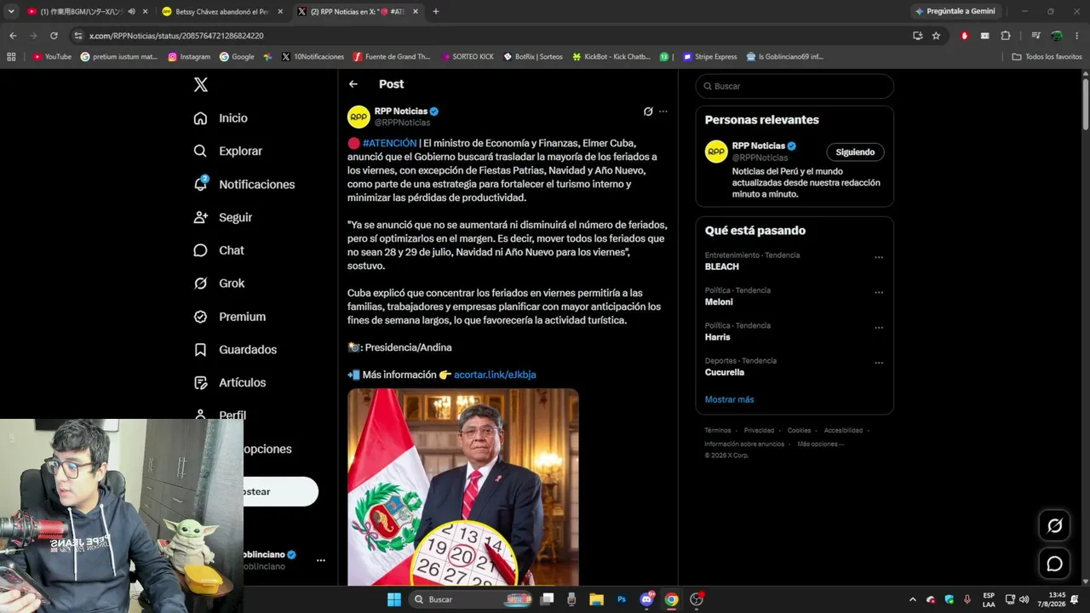
Task: Go back with the browser back arrow
Action: click(13, 36)
